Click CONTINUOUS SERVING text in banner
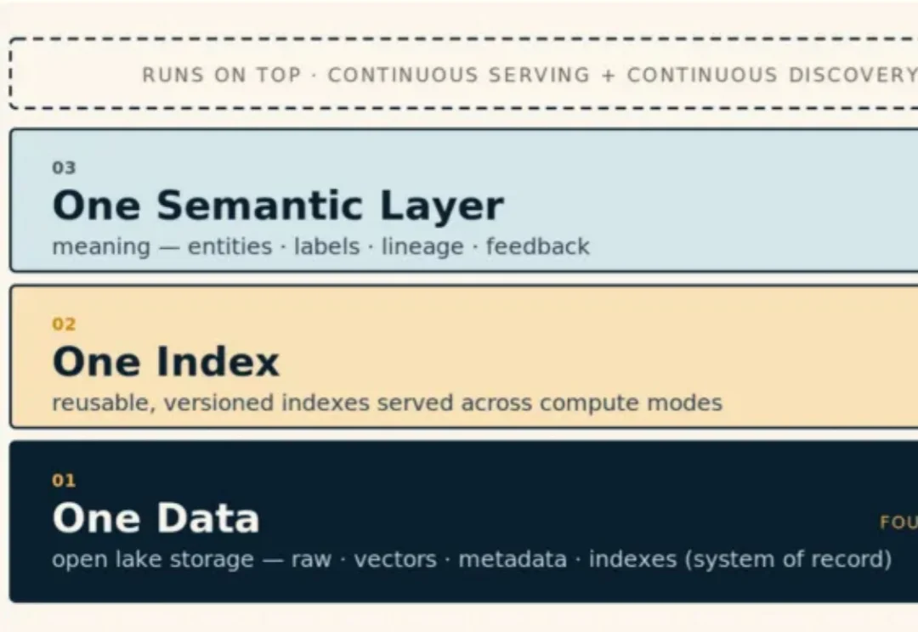 coord(459,75)
